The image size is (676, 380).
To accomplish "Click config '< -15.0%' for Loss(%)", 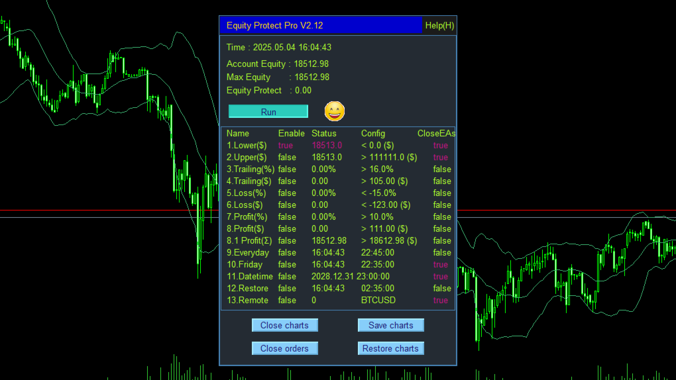I will point(378,193).
